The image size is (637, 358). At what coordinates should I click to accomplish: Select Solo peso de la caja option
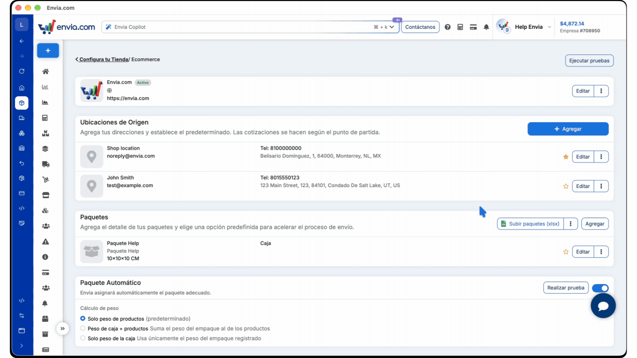point(83,338)
